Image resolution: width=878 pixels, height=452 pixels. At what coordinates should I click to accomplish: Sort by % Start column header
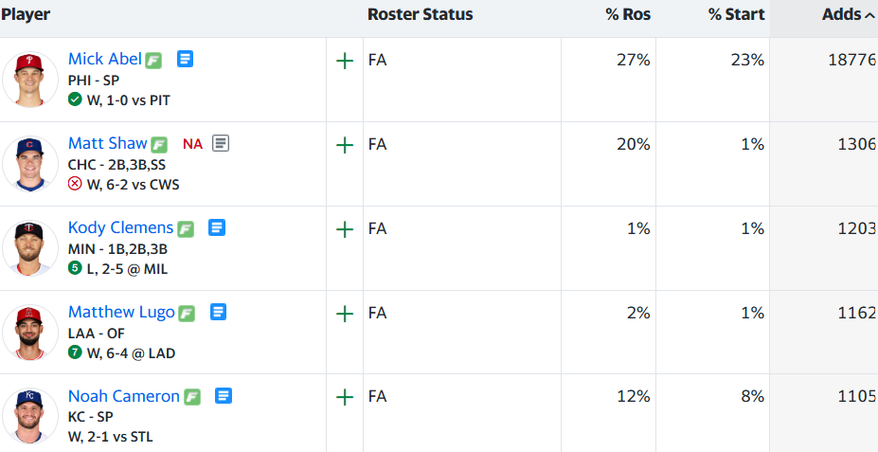click(x=736, y=14)
